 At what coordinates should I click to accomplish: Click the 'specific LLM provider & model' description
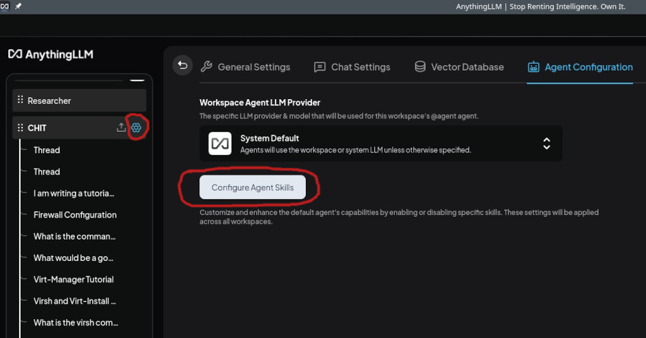[339, 116]
